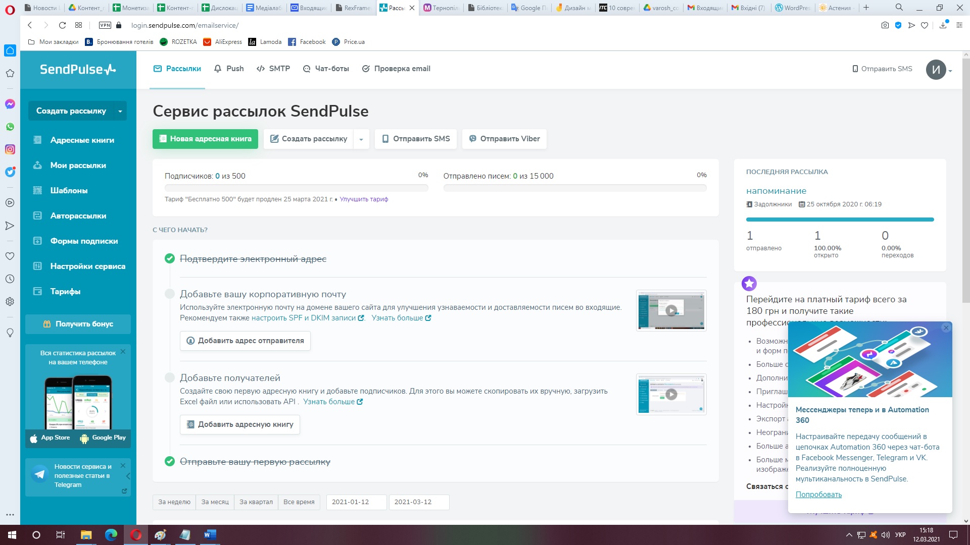
Task: Open Messenger in Opera sidebar
Action: tap(10, 104)
